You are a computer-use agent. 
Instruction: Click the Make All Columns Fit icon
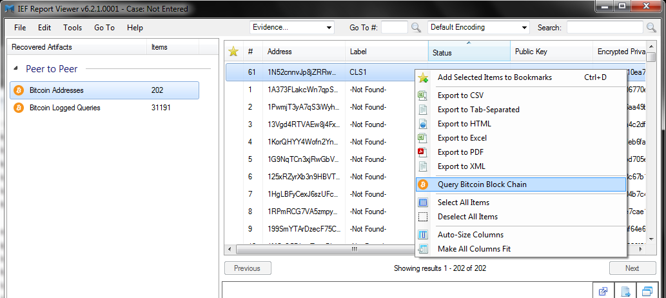click(423, 249)
